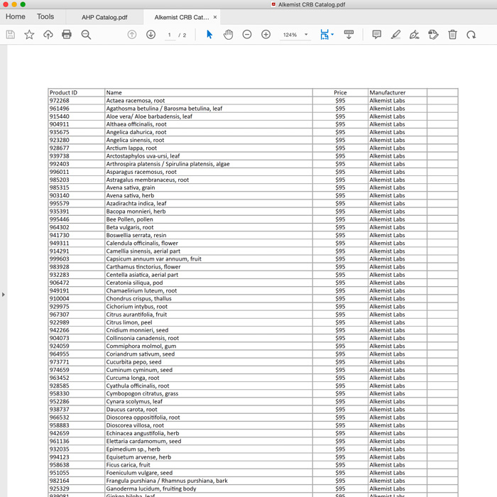Image resolution: width=497 pixels, height=497 pixels.
Task: Click 'Citrus limon, peel' entry
Action: click(129, 322)
